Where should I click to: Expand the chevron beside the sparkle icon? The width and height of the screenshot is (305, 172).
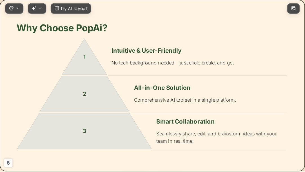[40, 8]
